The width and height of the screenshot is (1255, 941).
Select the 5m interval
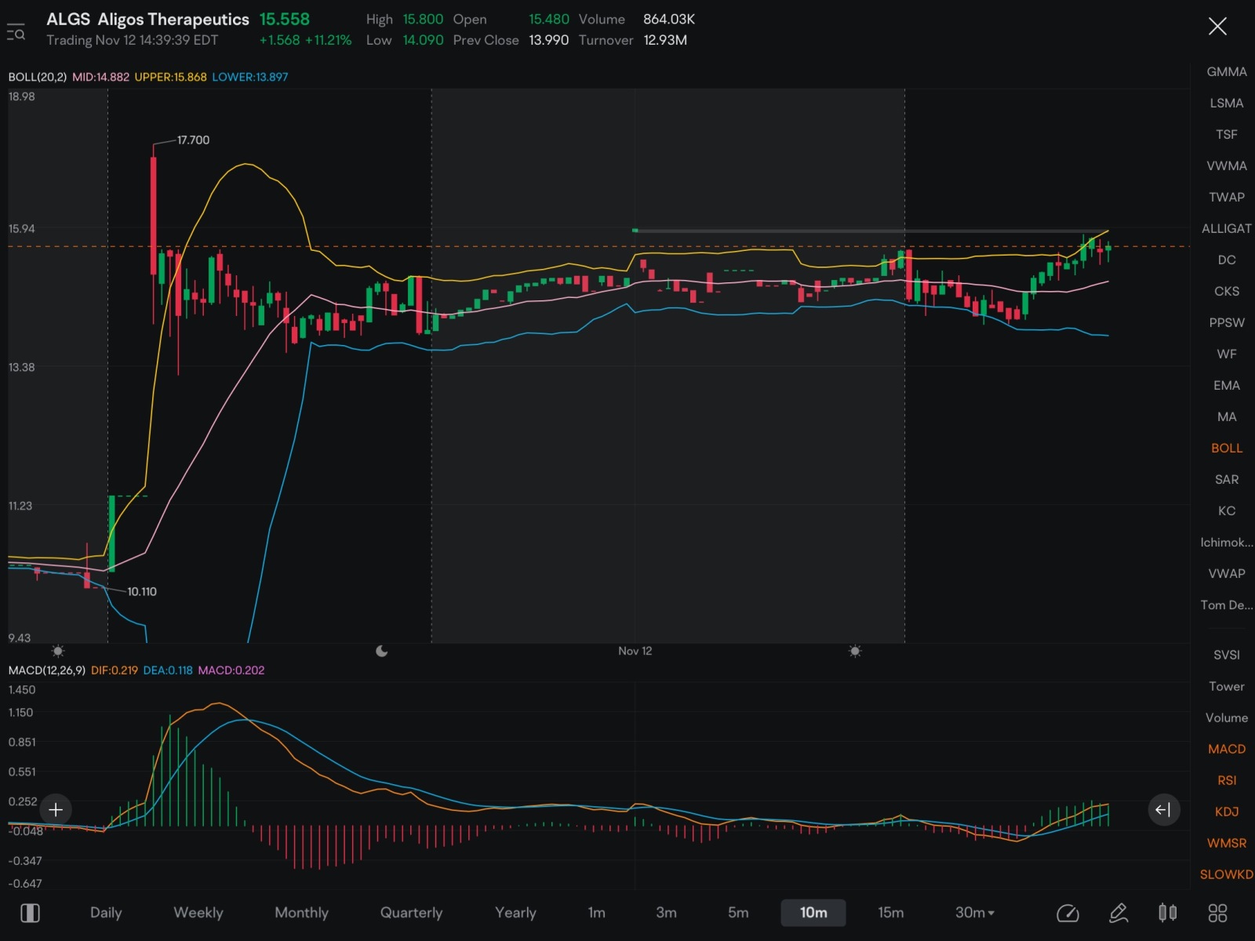coord(738,913)
